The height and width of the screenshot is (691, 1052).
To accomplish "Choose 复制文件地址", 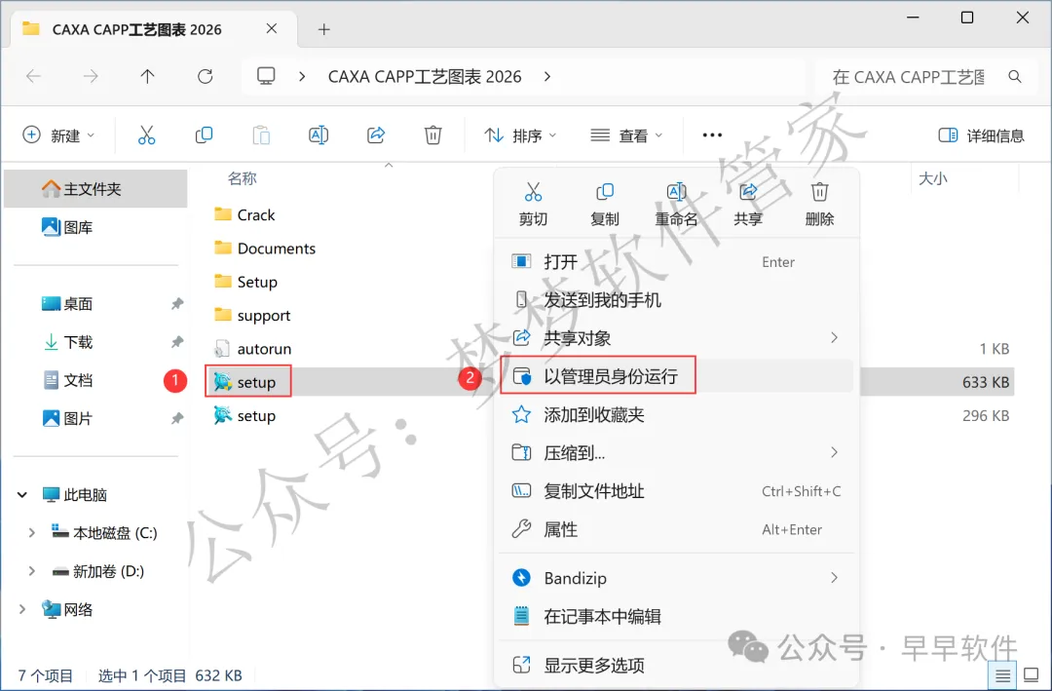I will pos(677,491).
